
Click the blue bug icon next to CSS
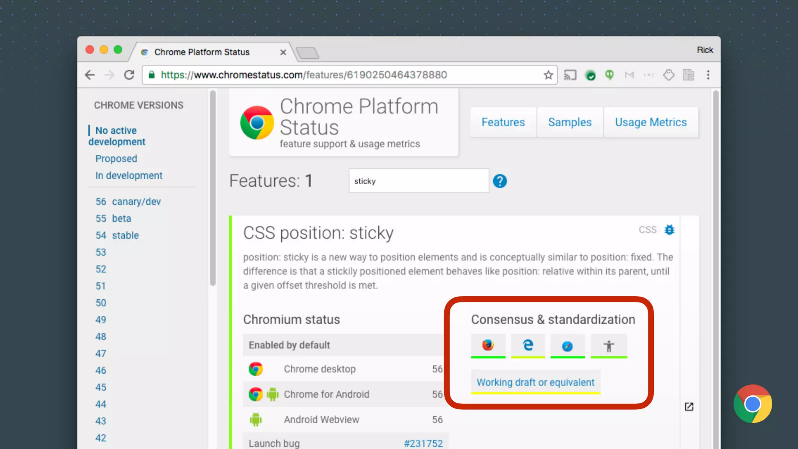pyautogui.click(x=669, y=230)
